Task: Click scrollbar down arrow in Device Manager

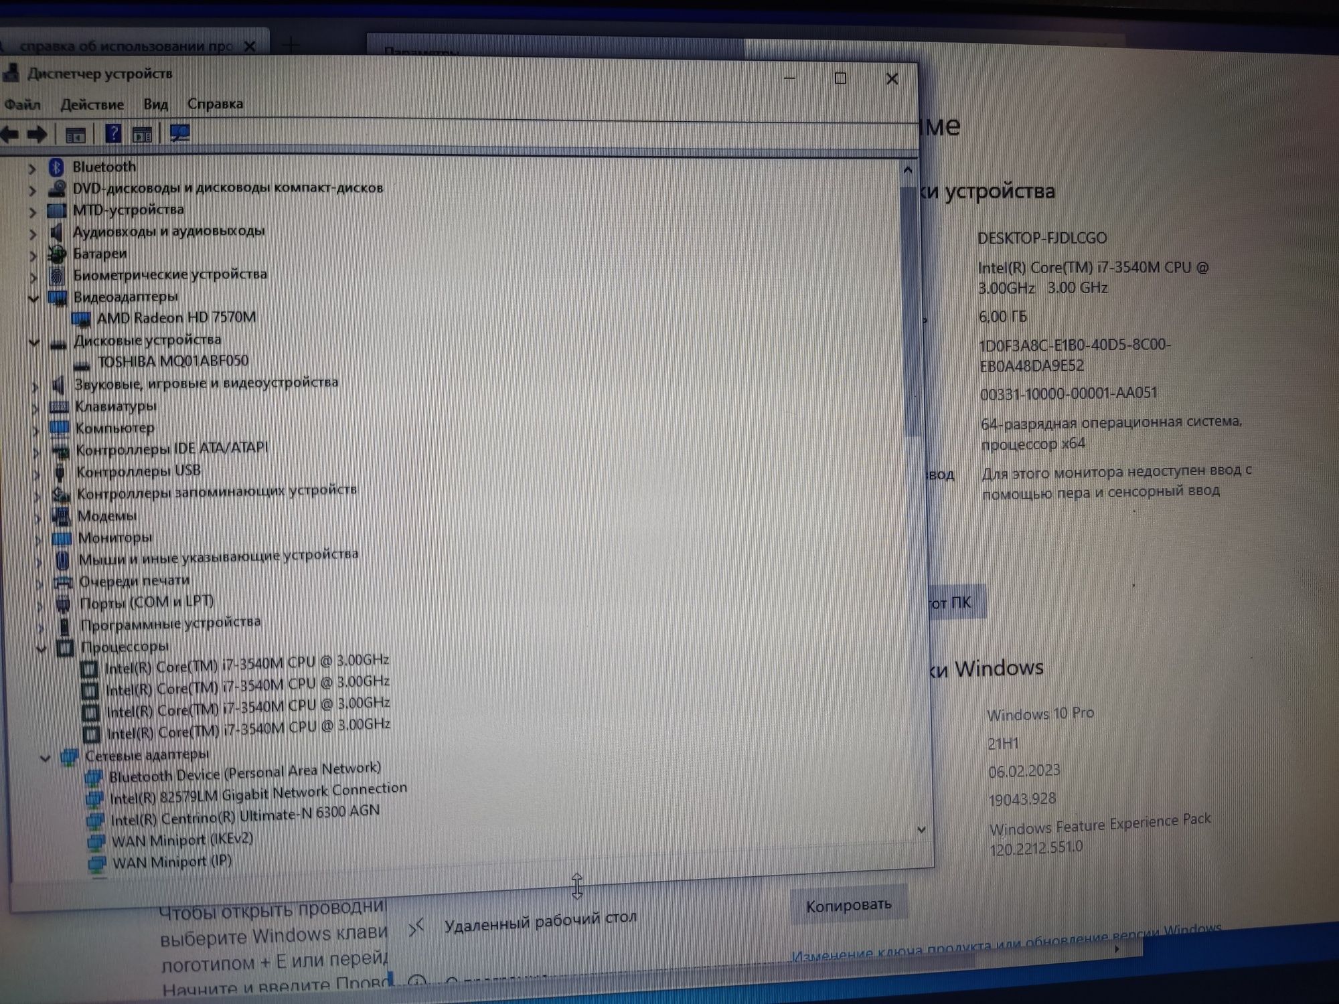Action: click(921, 829)
